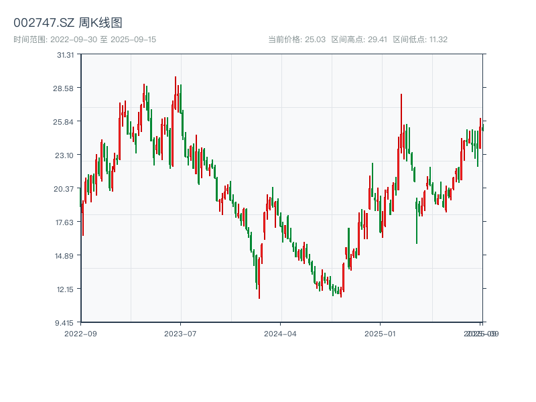This screenshot has height=402, width=536.
Task: Click the y-axis label 28.58
Action: (x=63, y=88)
